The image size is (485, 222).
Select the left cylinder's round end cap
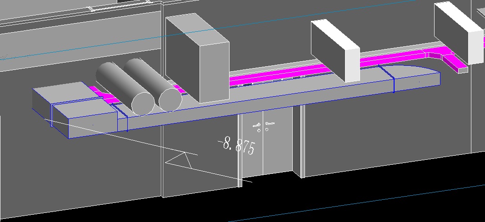(141, 103)
